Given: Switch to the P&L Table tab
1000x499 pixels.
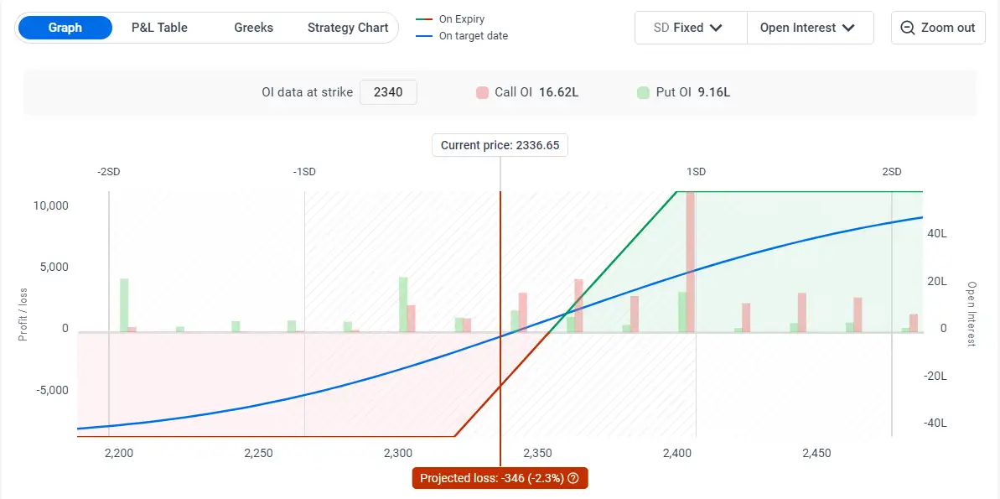Looking at the screenshot, I should click(159, 27).
